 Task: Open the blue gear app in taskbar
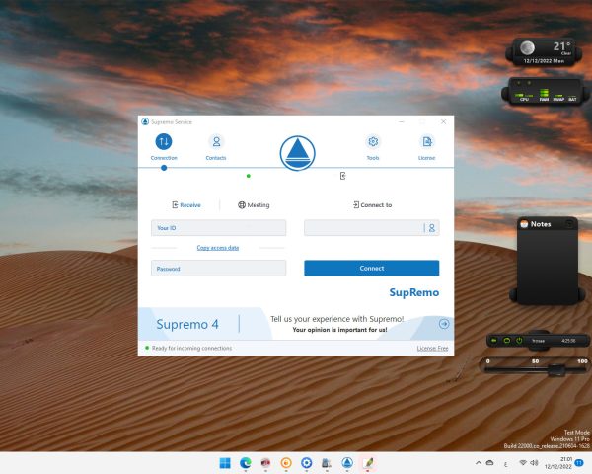tap(307, 463)
